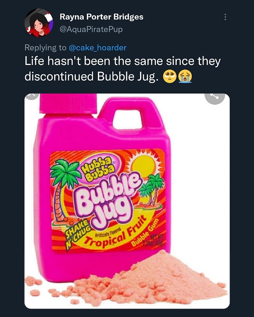The height and width of the screenshot is (317, 254).
Task: Click the 'Replying to' text
Action: pos(45,48)
